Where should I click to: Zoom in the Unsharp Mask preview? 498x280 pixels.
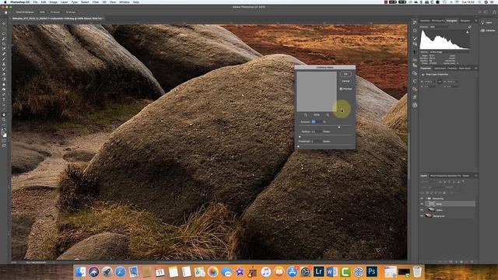point(328,115)
